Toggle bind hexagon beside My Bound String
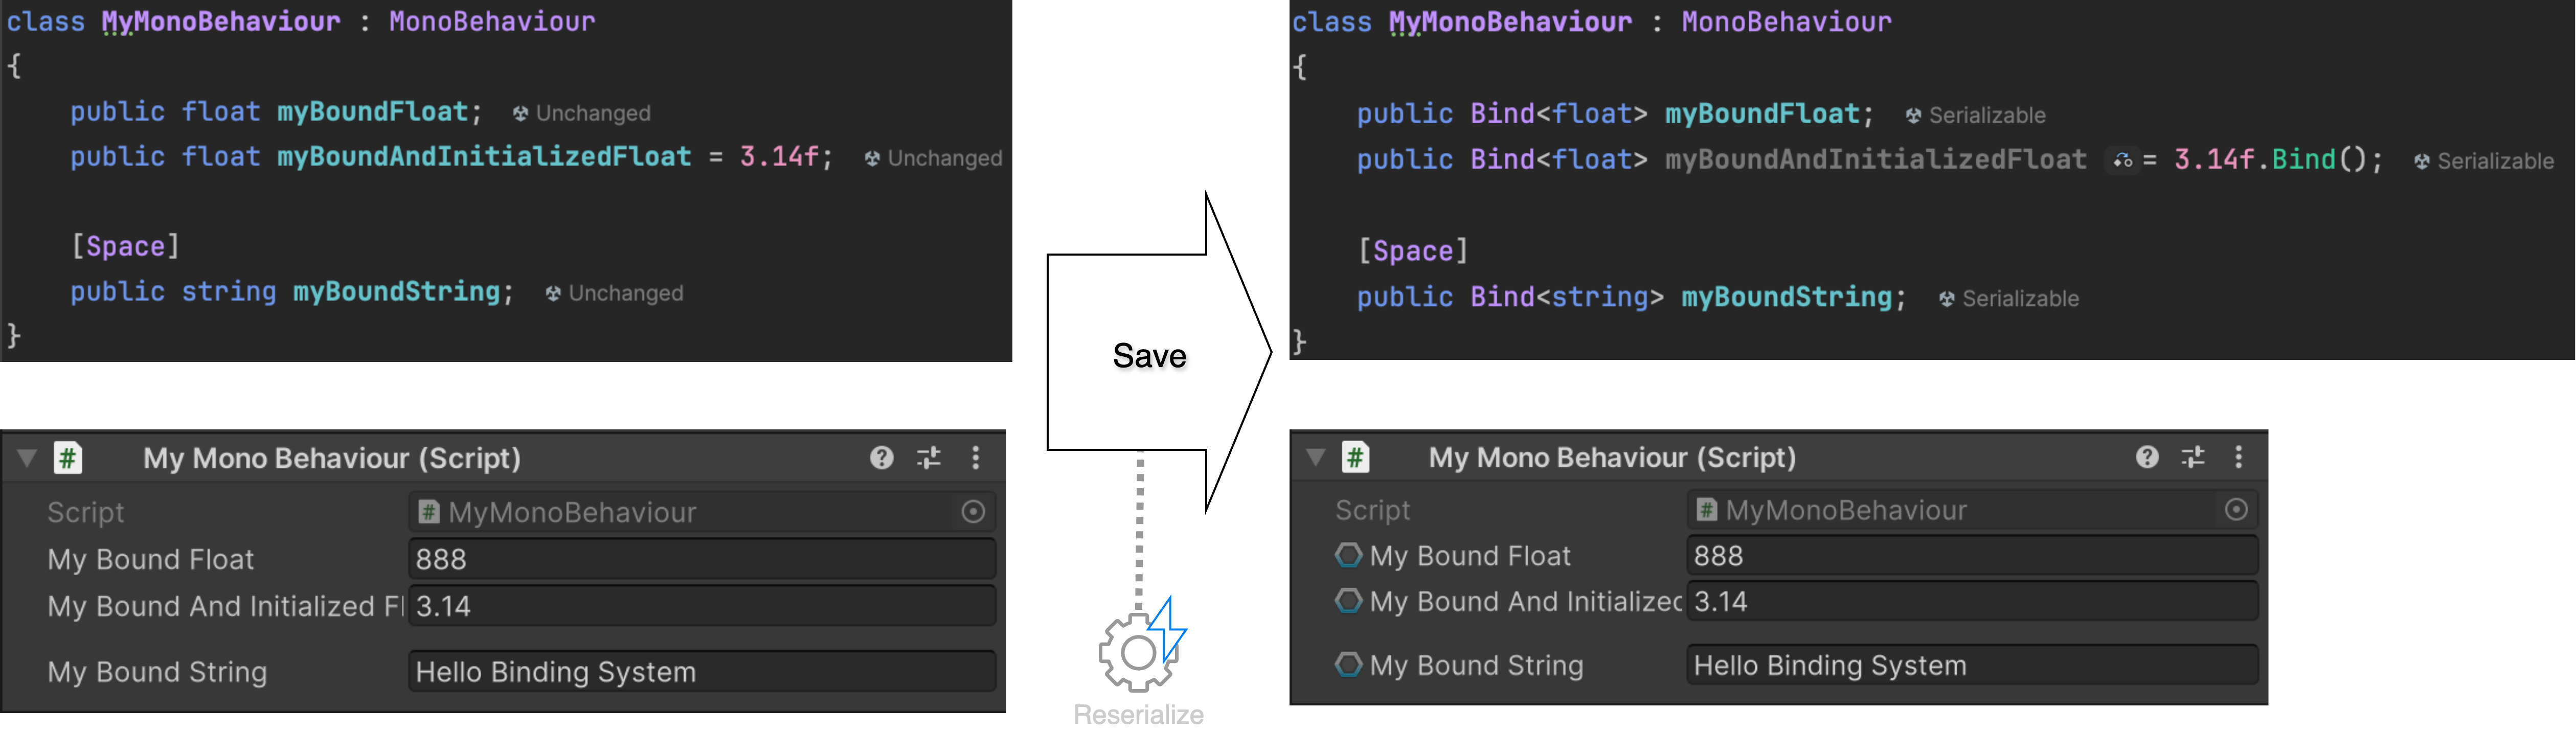Viewport: 2576px width, 732px height. (1348, 665)
